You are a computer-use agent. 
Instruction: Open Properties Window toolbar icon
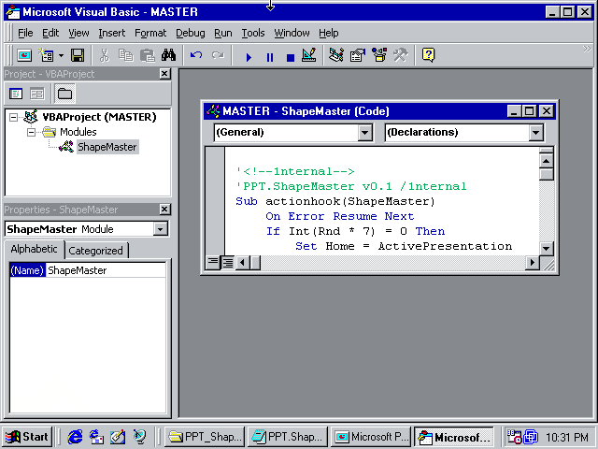358,55
